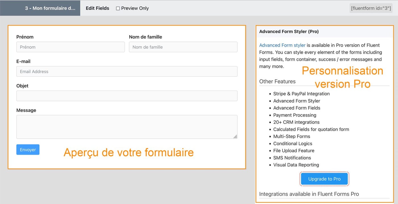Screen dimensions: 398x204
Task: Click the Objet input field
Action: pos(127,96)
